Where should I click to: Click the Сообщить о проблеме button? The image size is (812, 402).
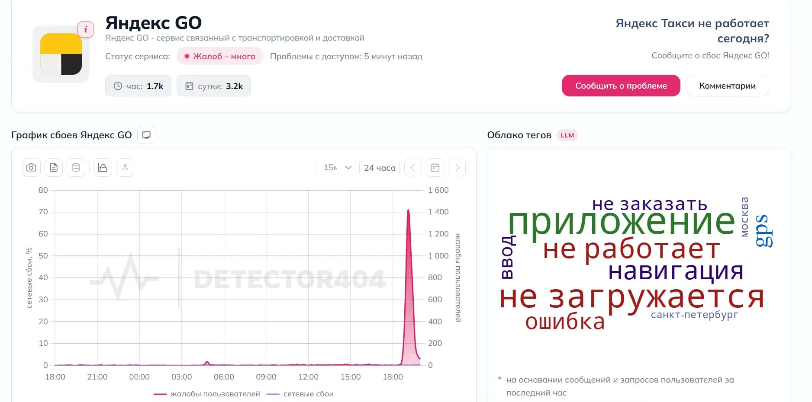pos(621,86)
